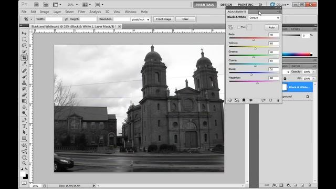Select the Horizontal Type tool
The width and height of the screenshot is (336, 189).
click(x=24, y=126)
